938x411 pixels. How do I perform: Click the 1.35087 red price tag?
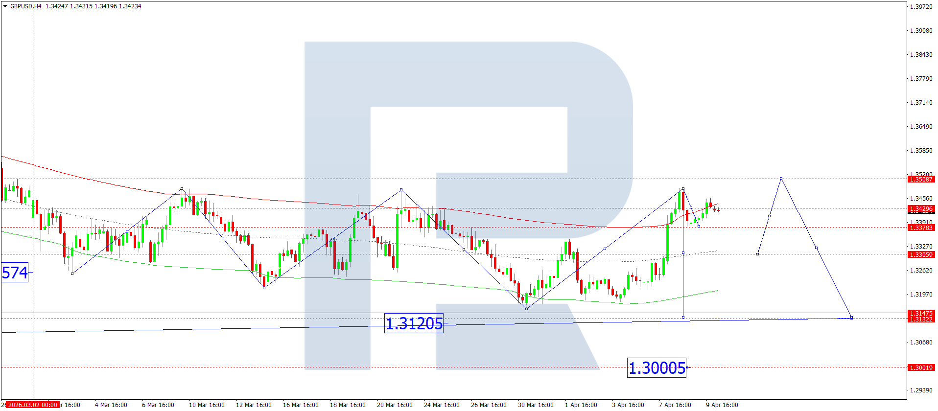(x=921, y=180)
